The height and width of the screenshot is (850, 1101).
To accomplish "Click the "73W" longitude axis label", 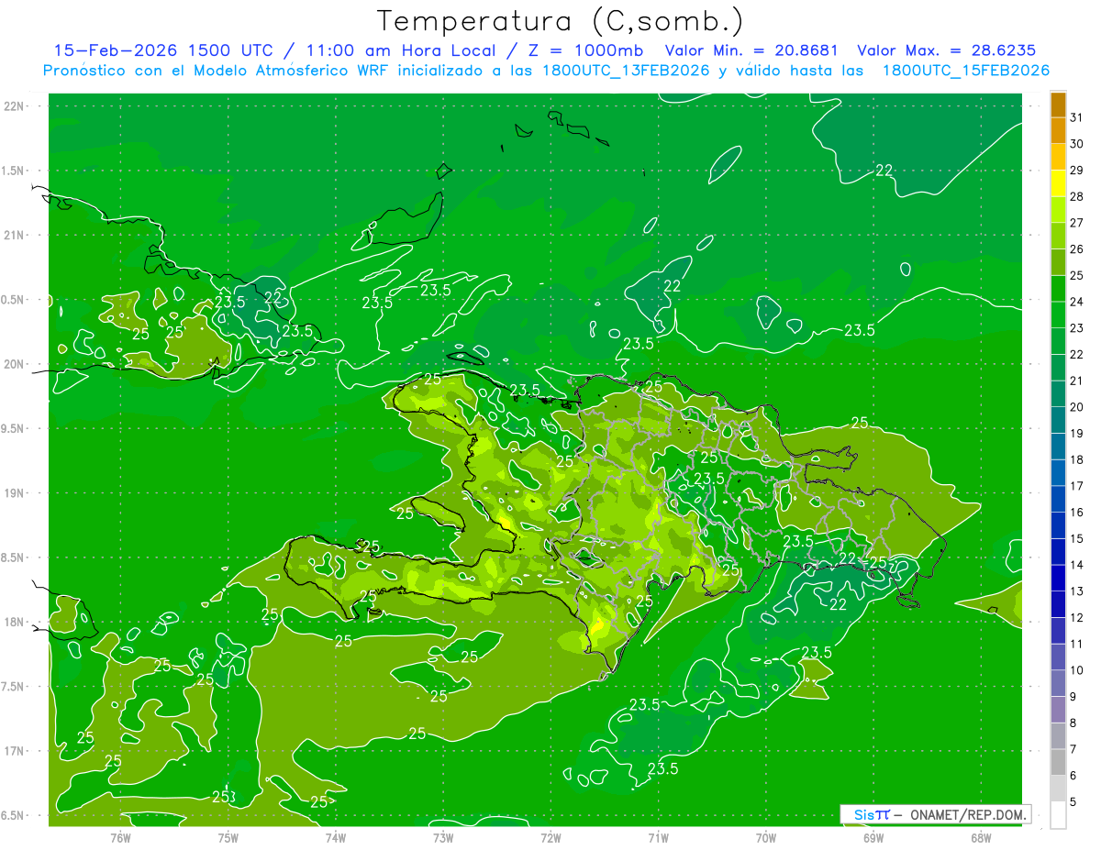I will point(443,837).
